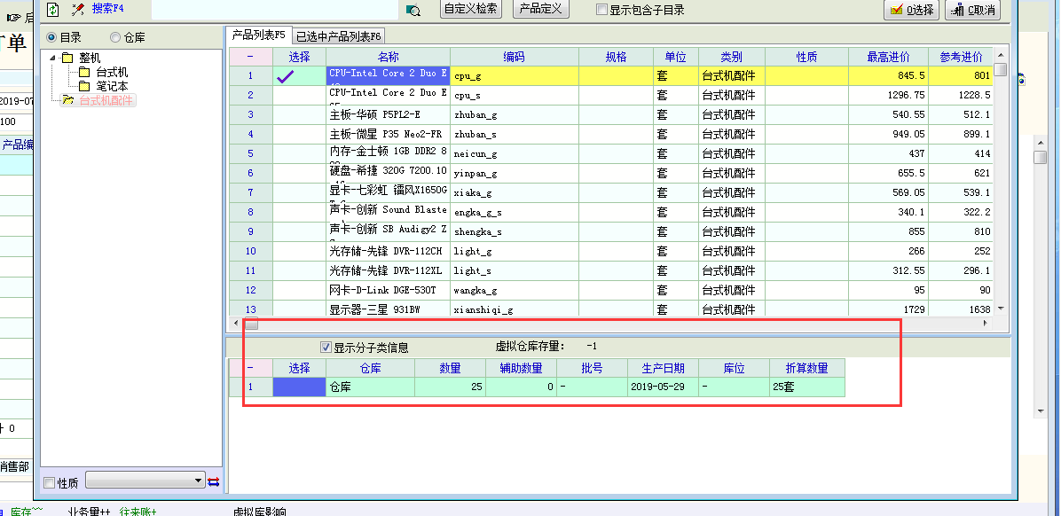
Task: Click the magnifier search icon
Action: (413, 10)
